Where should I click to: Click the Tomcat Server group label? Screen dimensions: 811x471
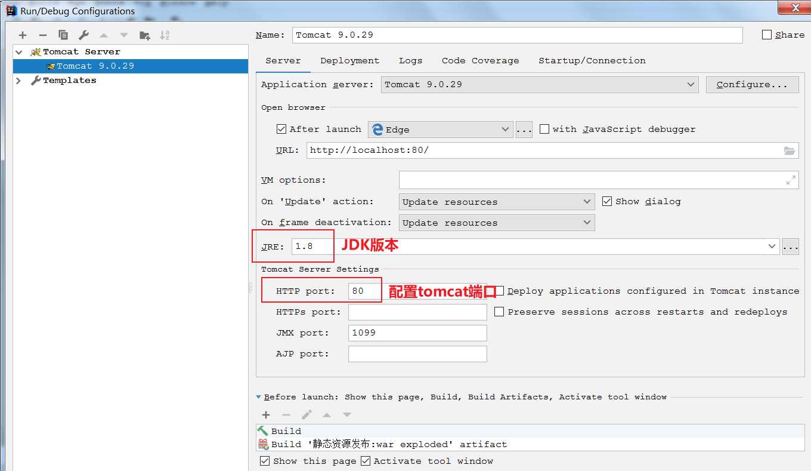[x=81, y=52]
